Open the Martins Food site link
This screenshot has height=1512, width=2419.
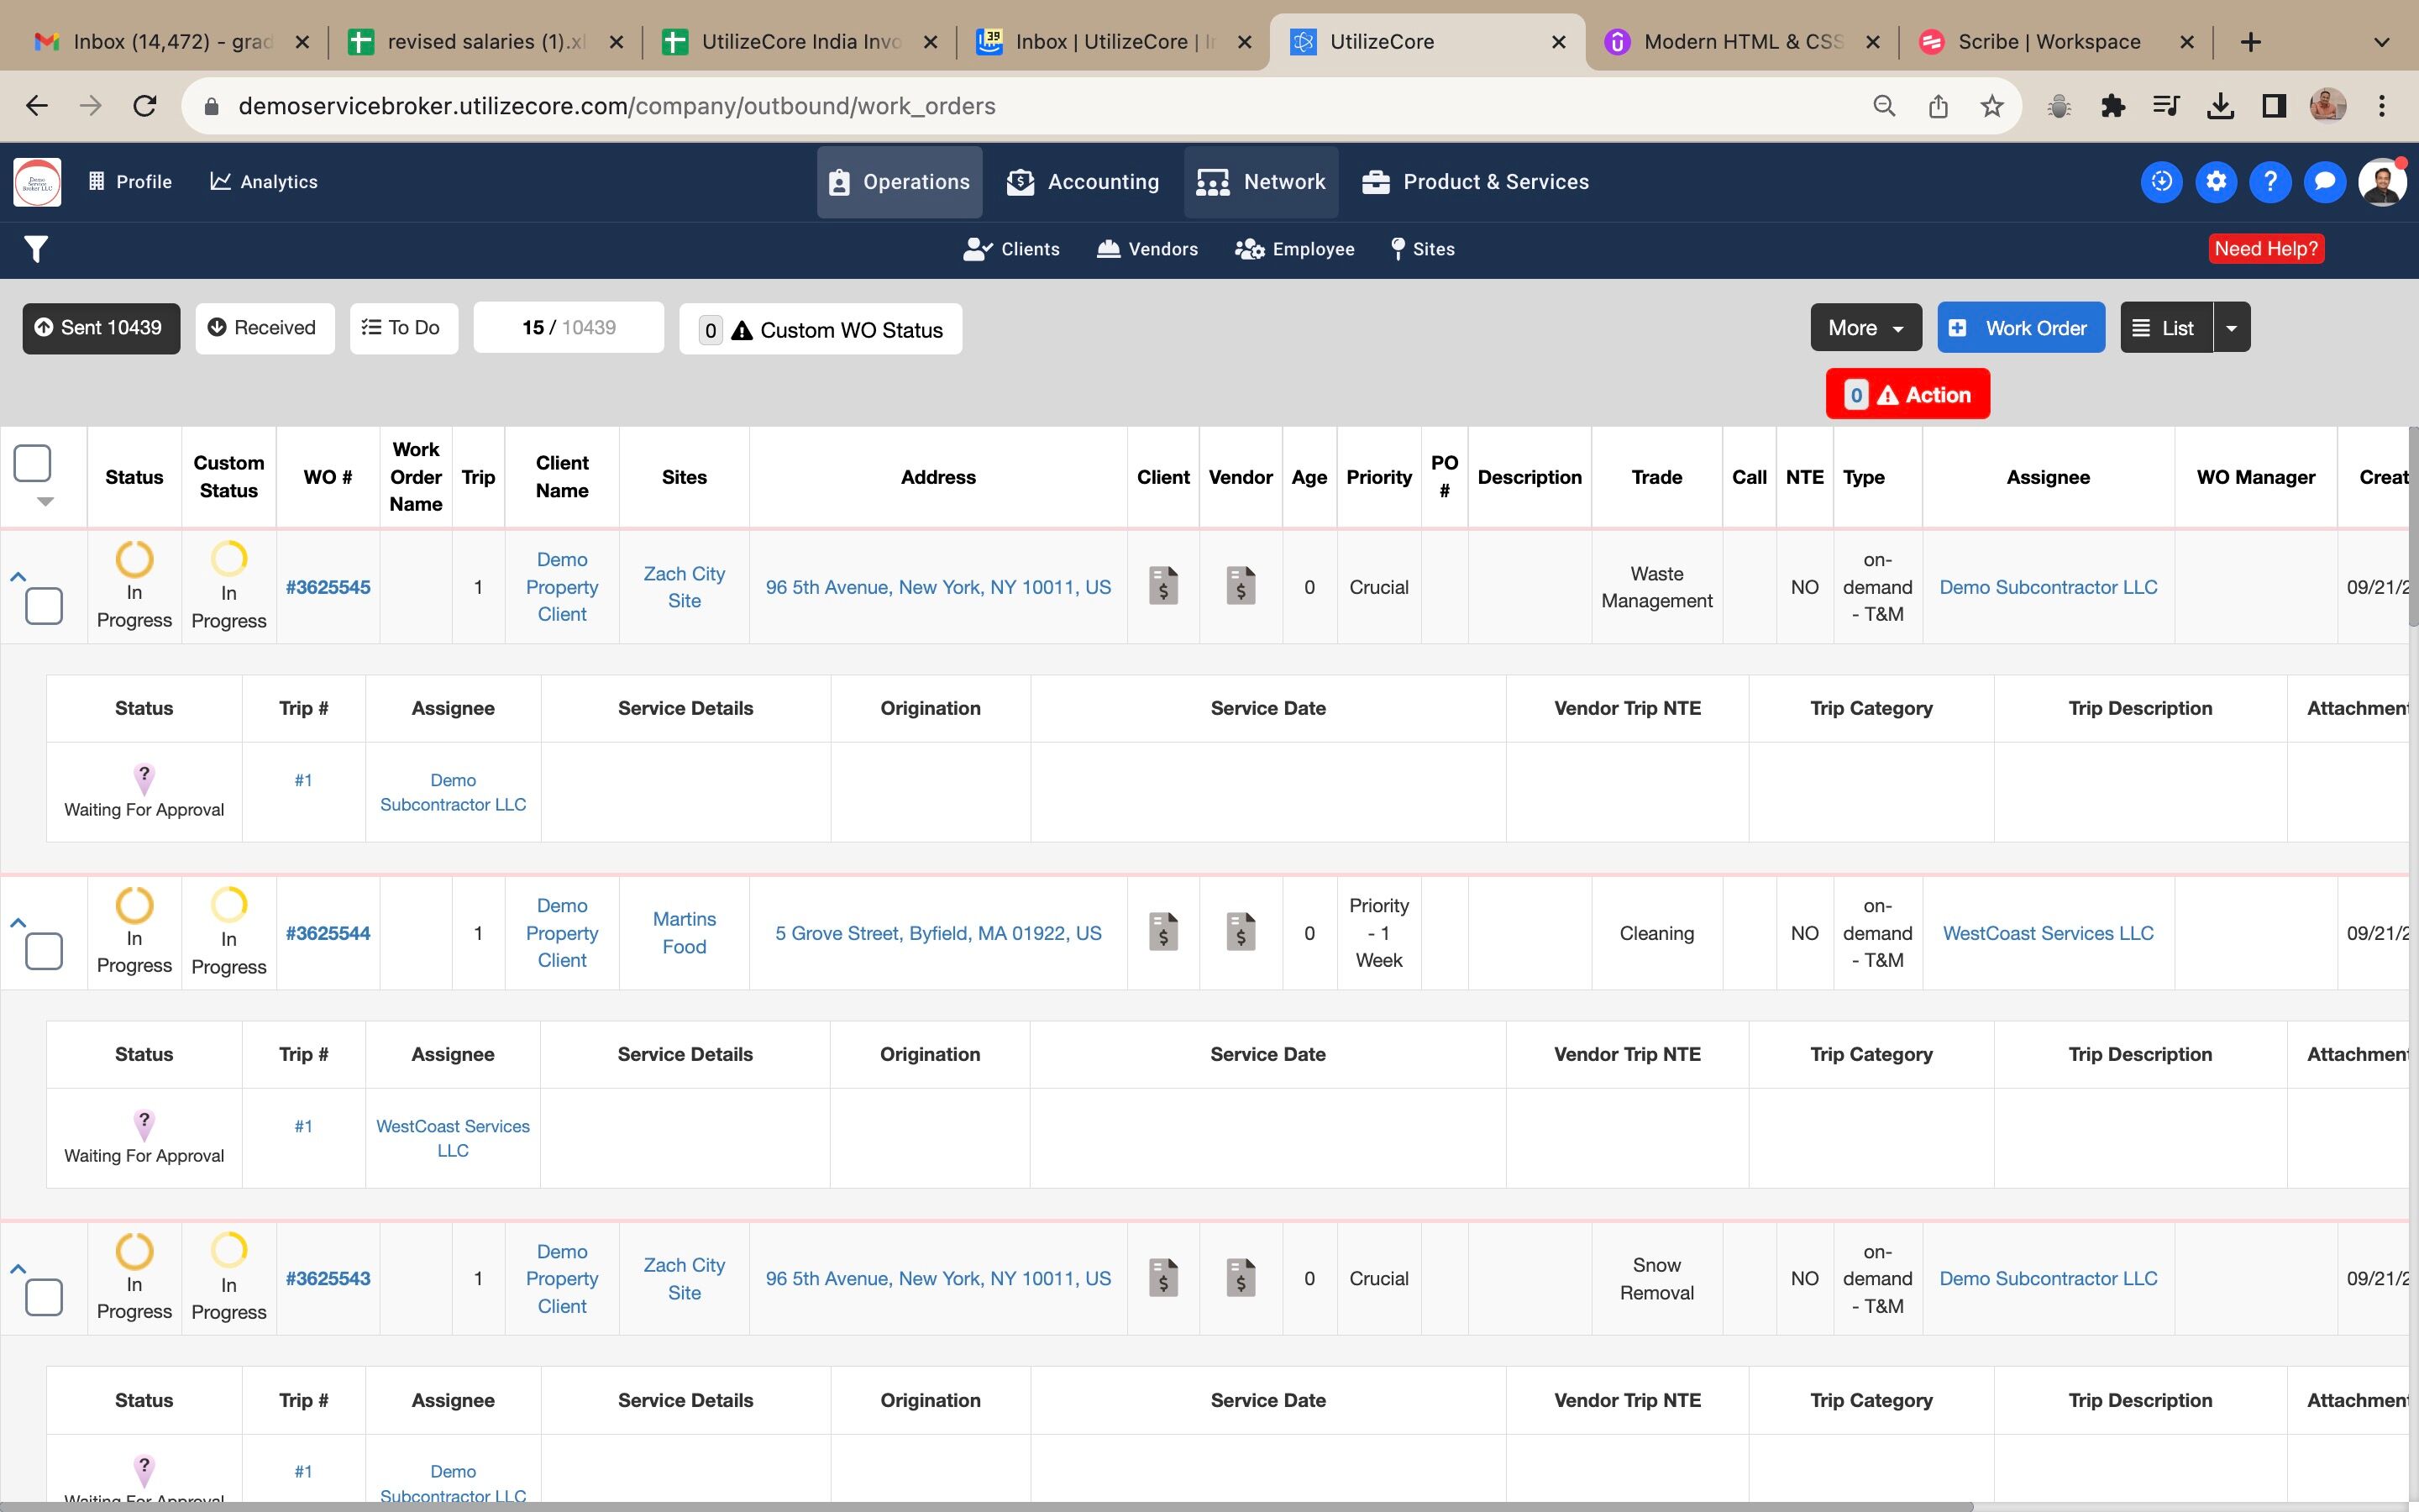tap(684, 932)
